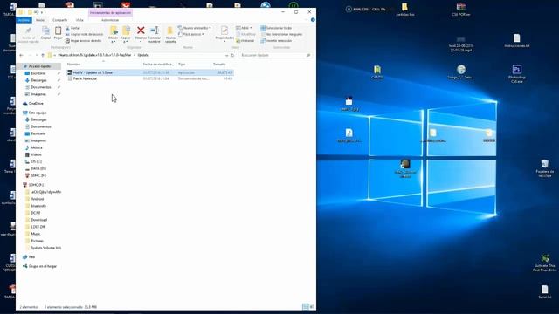Click the Pegar clipboard icon
The width and height of the screenshot is (559, 314).
58,33
